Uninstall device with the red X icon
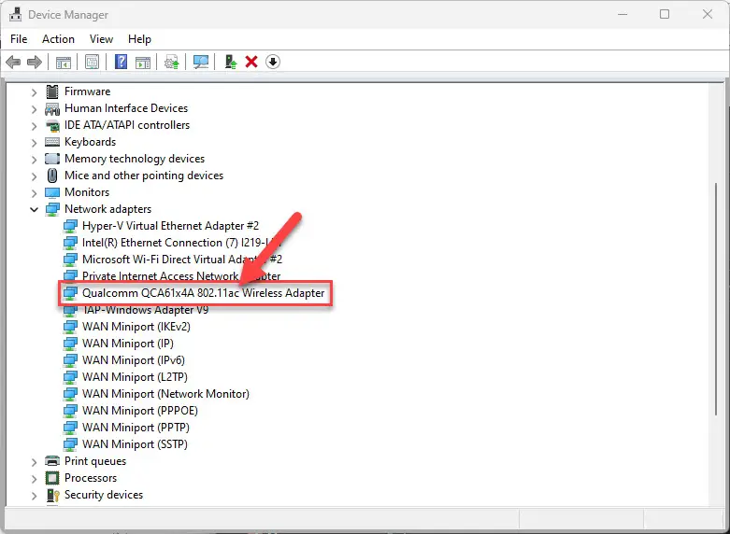The width and height of the screenshot is (730, 534). (x=251, y=62)
